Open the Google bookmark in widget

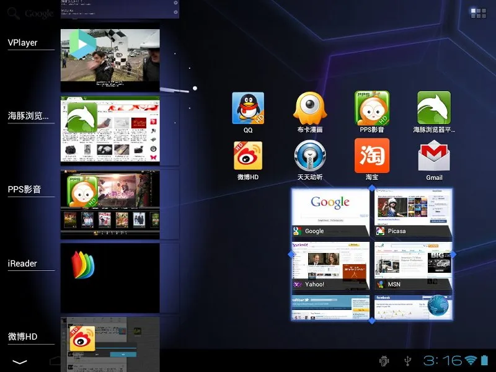[330, 213]
